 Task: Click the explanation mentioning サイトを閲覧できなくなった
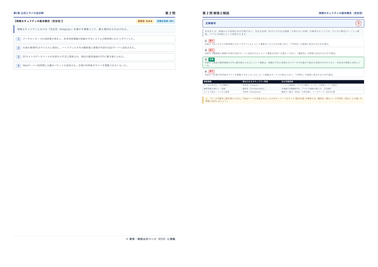coord(269,74)
